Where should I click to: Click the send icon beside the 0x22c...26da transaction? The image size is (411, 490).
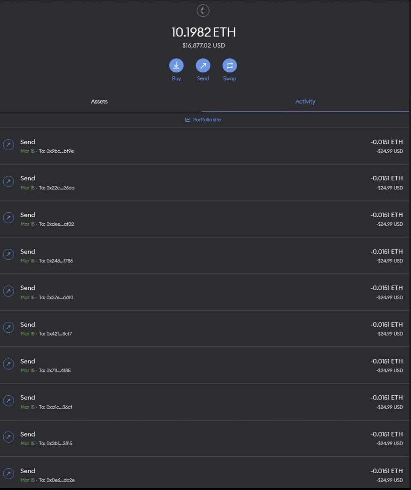[9, 182]
